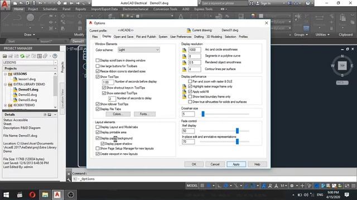
Task: Click the help question mark in title bar
Action: (x=307, y=3)
